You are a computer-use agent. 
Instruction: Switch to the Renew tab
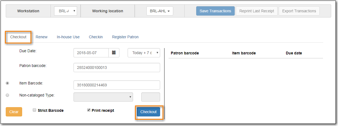point(42,37)
